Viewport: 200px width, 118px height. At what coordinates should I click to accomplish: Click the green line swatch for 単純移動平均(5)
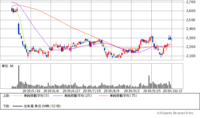pos(17,96)
